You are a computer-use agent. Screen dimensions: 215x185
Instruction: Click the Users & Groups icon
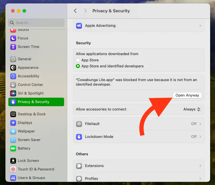pyautogui.click(x=13, y=178)
